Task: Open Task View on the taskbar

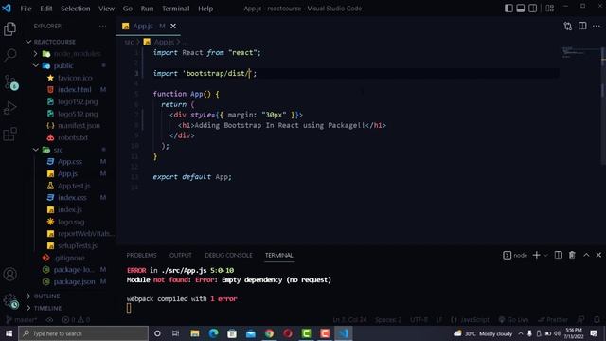Action: tap(175, 333)
